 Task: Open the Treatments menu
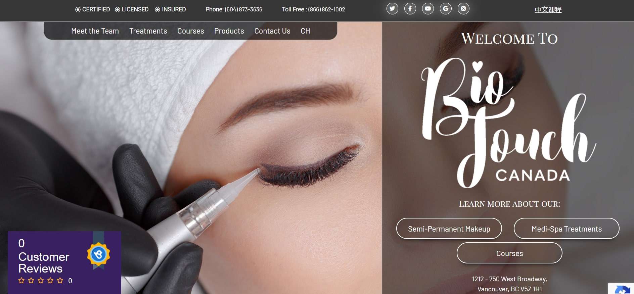pyautogui.click(x=148, y=31)
